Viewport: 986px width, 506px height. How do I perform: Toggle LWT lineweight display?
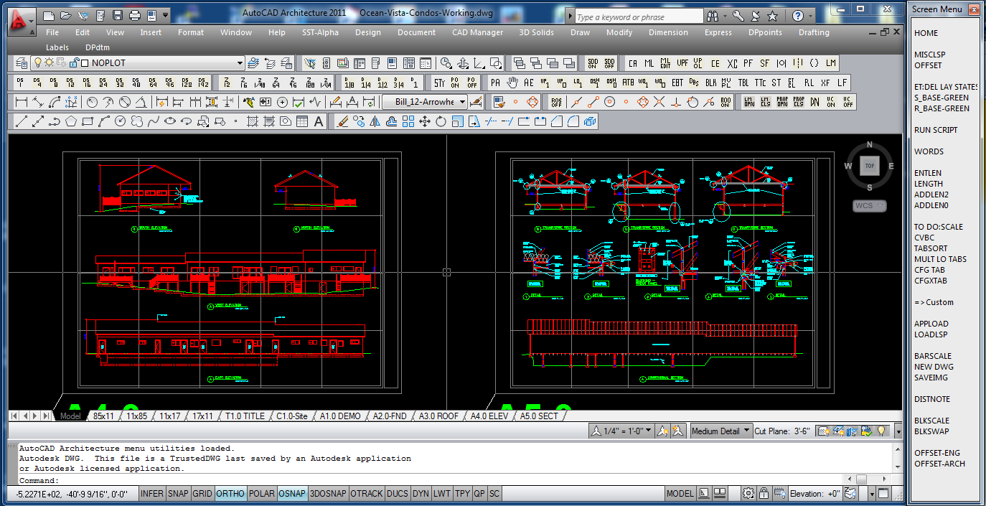pyautogui.click(x=442, y=494)
